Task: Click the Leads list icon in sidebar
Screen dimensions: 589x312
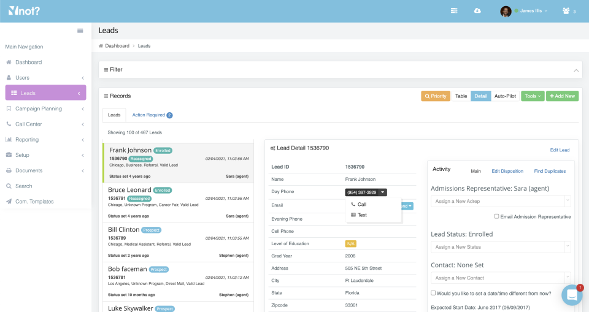Action: coord(14,93)
